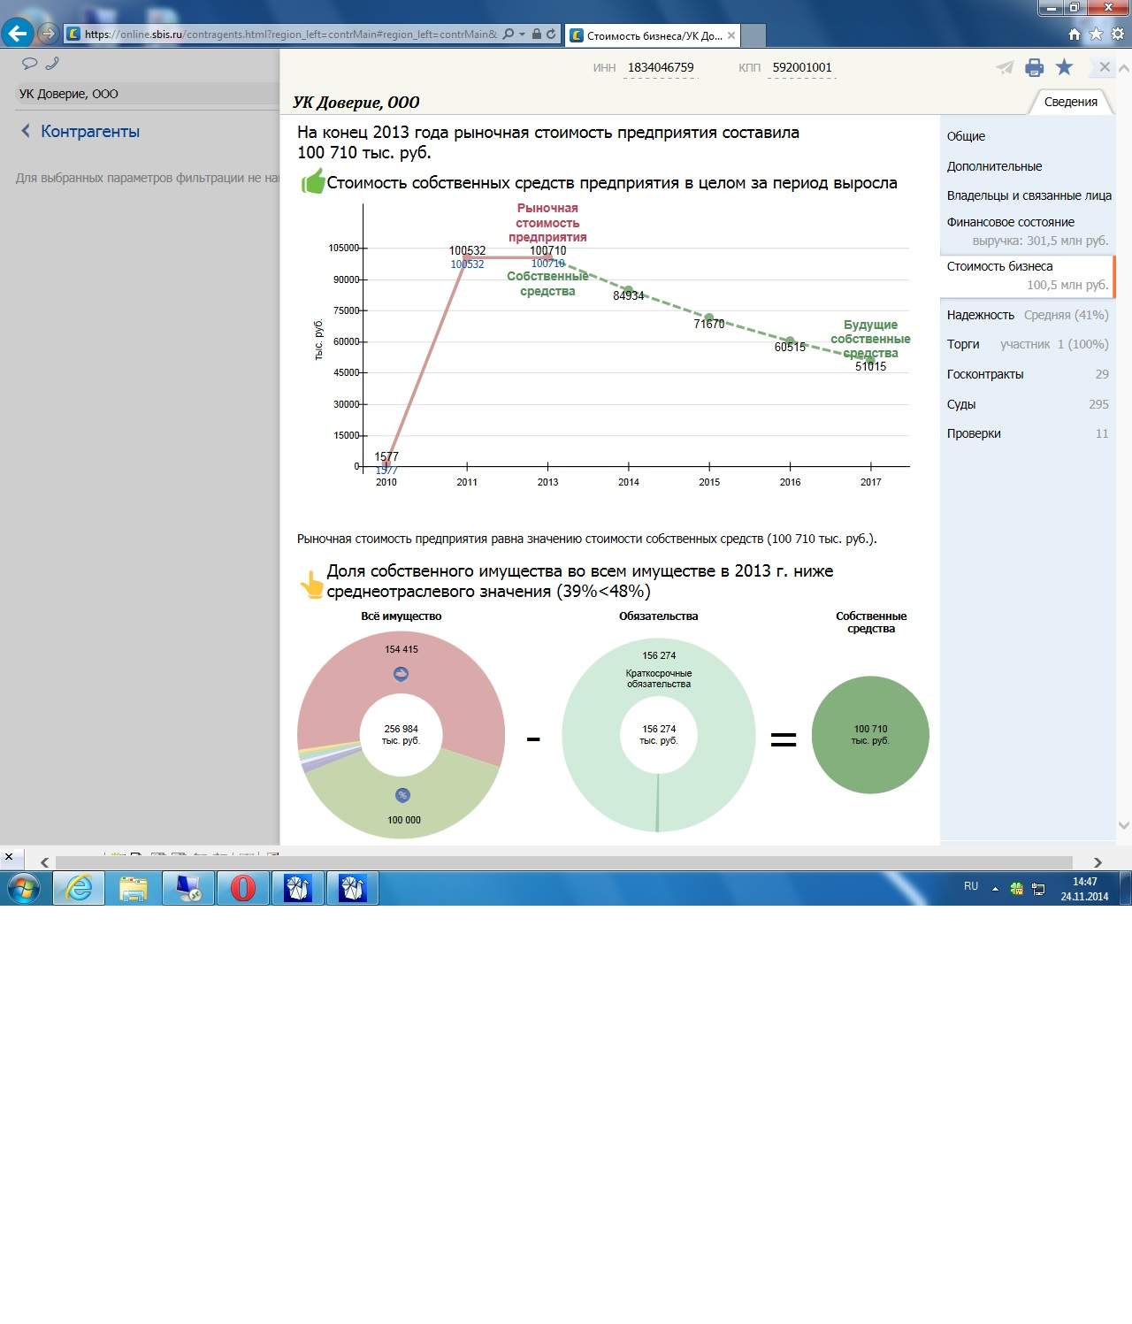Go back to Контрагенты list

[x=80, y=131]
